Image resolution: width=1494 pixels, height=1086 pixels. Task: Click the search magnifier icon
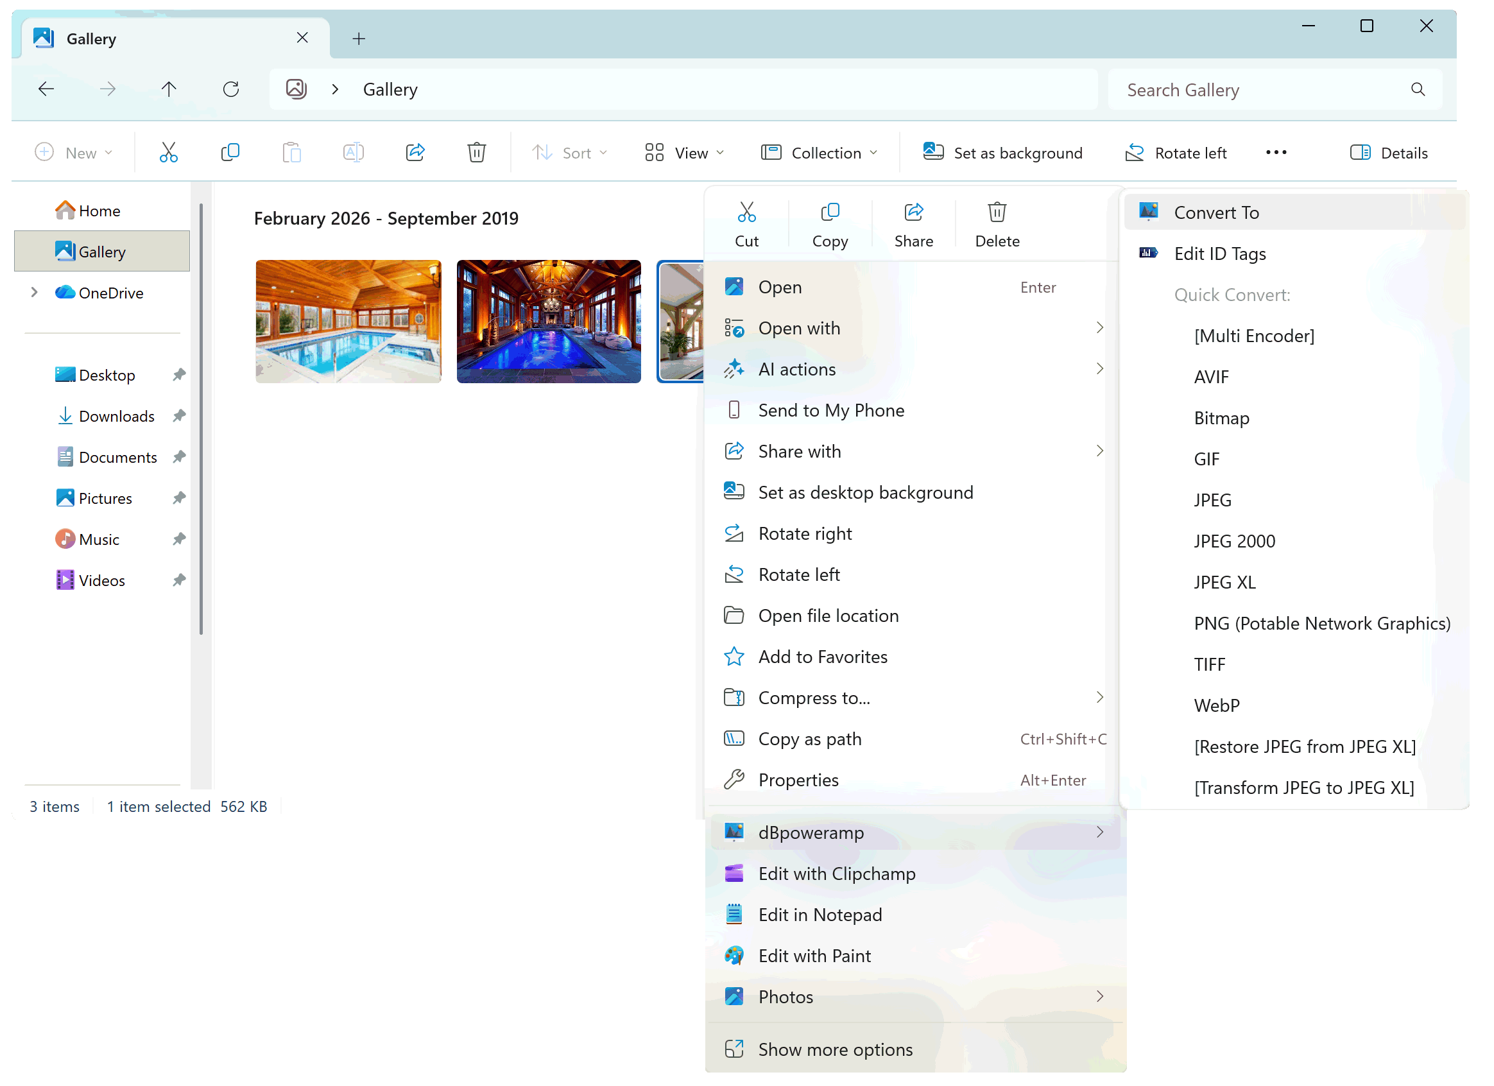[x=1418, y=90]
